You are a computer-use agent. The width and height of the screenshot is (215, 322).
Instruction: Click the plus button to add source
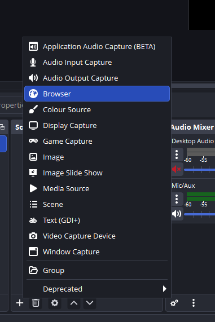tap(20, 303)
